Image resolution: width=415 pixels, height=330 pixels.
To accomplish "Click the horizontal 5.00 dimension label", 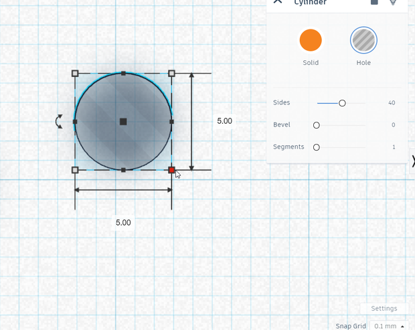I will (x=123, y=222).
